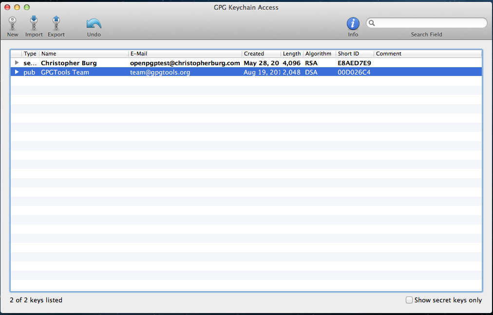Enable Show secret keys only

(409, 300)
